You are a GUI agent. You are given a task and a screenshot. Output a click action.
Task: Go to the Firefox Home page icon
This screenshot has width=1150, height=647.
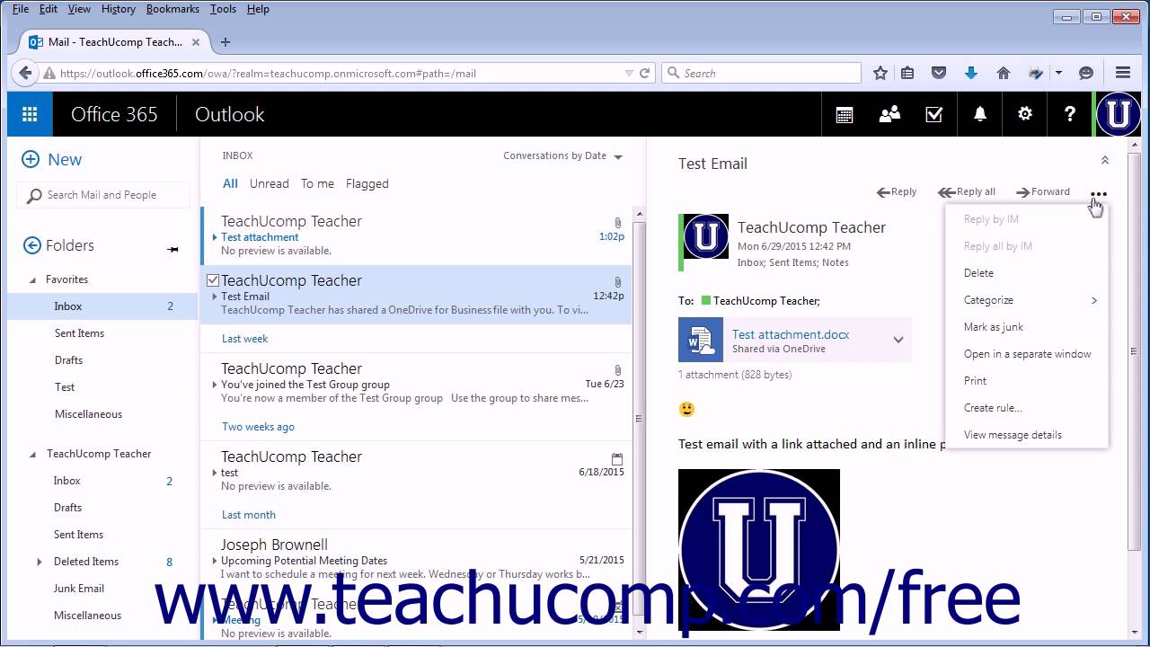click(x=1004, y=73)
